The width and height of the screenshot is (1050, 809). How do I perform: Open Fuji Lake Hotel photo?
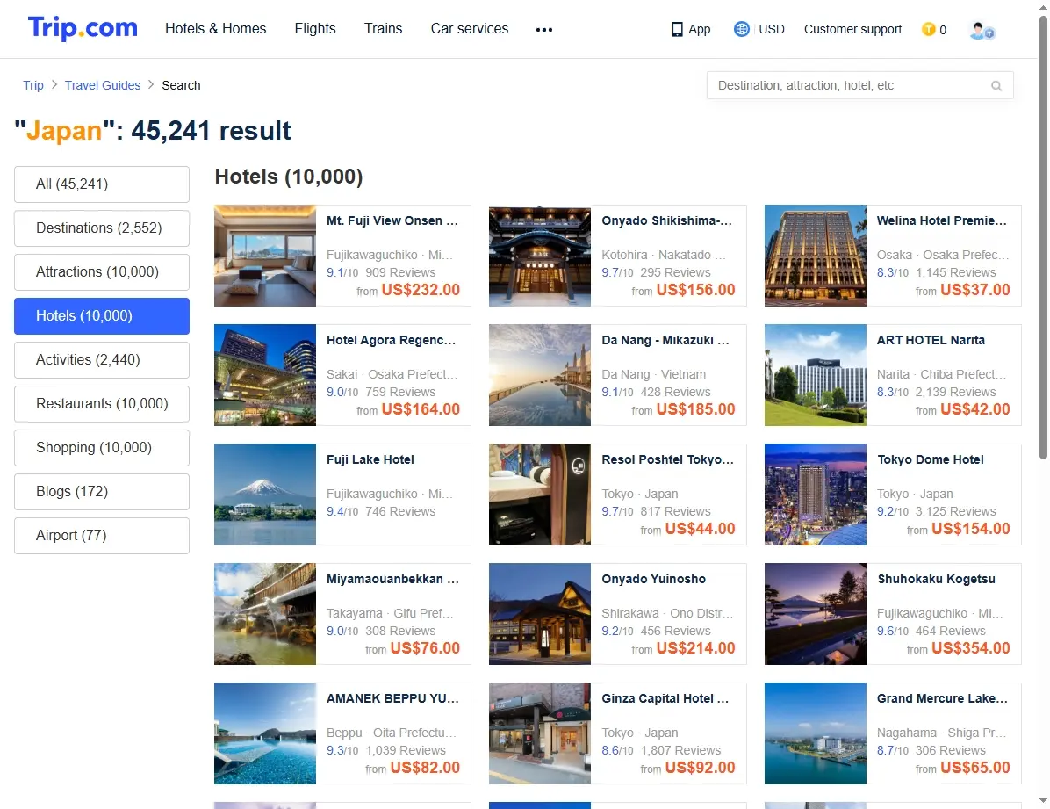pos(265,494)
